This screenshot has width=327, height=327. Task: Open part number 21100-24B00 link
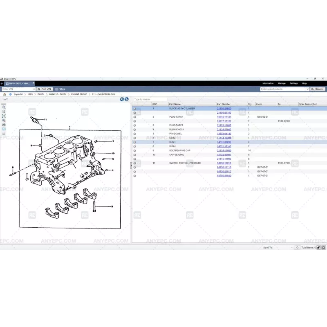coord(224,109)
